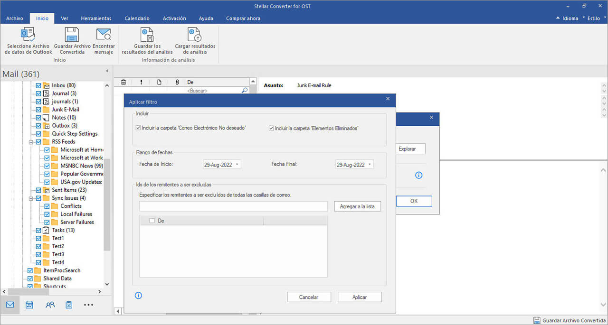Open the Calendar view icon at bottom
Screen dimensions: 608x325
coord(29,305)
